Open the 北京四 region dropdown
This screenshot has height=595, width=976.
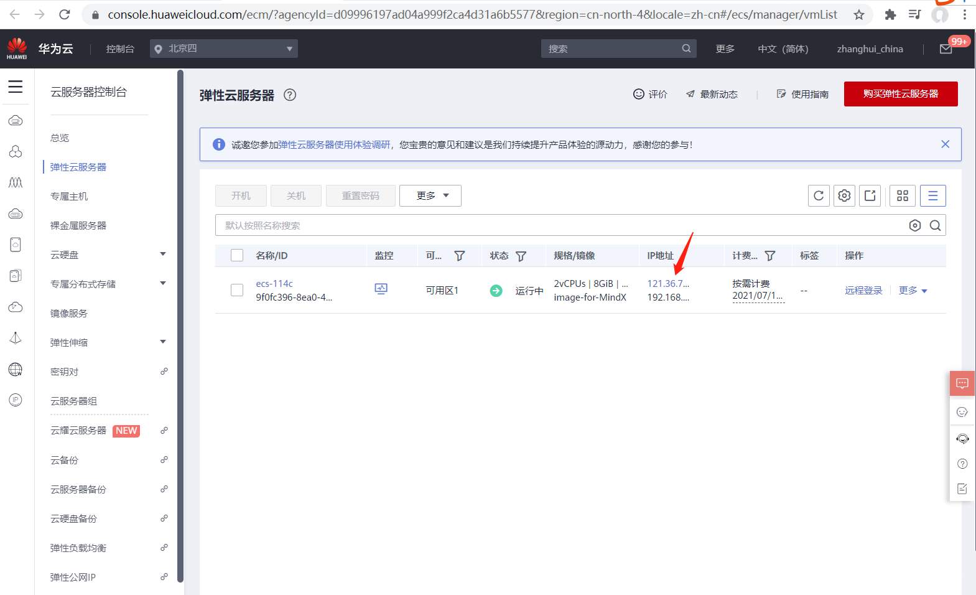coord(224,49)
